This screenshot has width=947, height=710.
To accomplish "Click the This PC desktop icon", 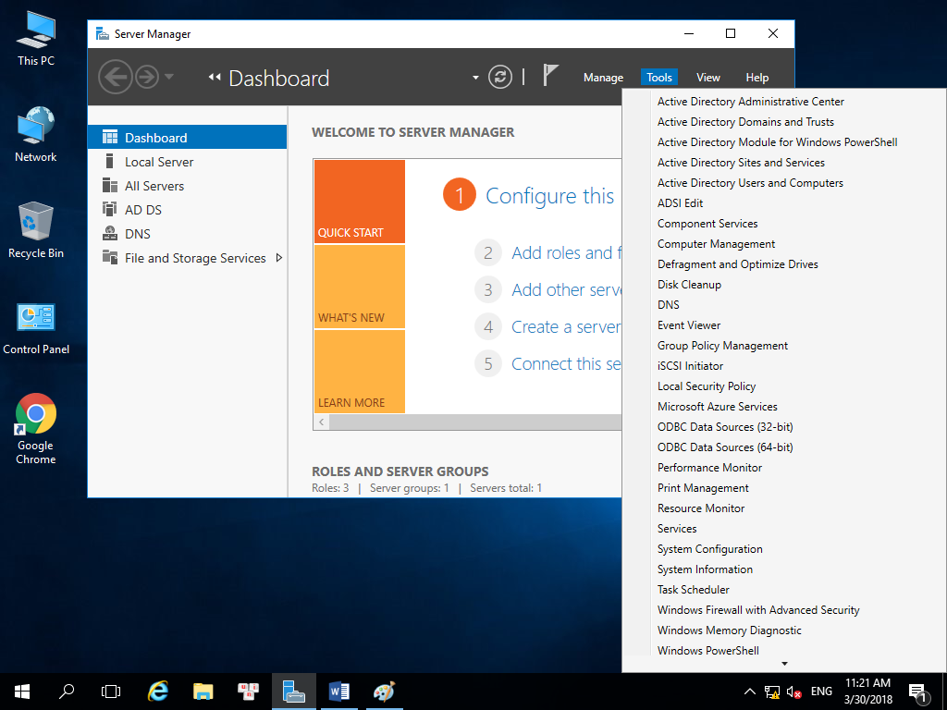I will 36,39.
